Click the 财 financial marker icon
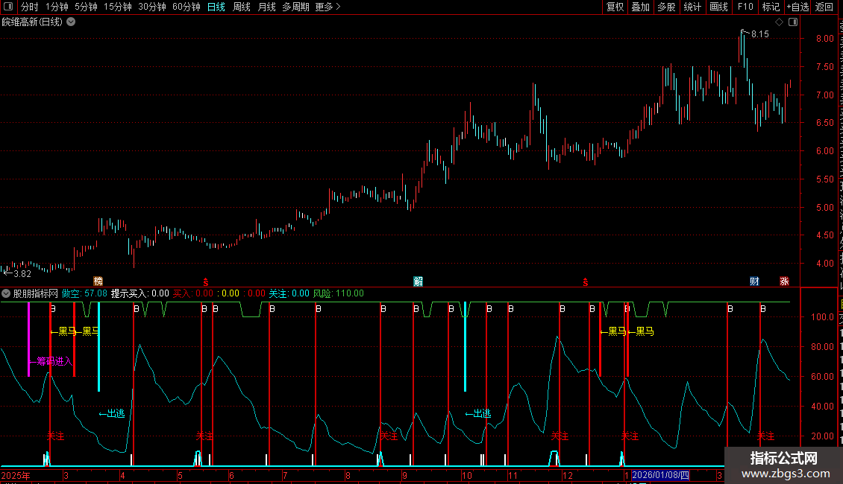843x484 pixels. [x=755, y=281]
